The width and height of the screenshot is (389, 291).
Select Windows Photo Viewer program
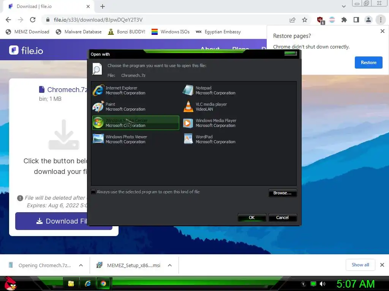(136, 139)
